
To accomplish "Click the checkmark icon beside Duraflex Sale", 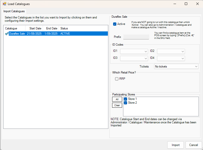I will pyautogui.click(x=6, y=34).
